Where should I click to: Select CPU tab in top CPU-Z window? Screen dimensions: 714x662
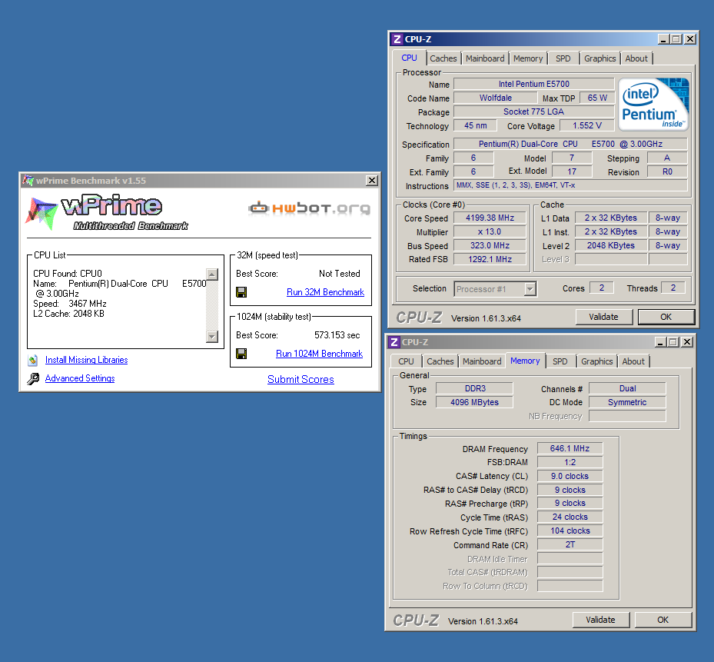409,58
